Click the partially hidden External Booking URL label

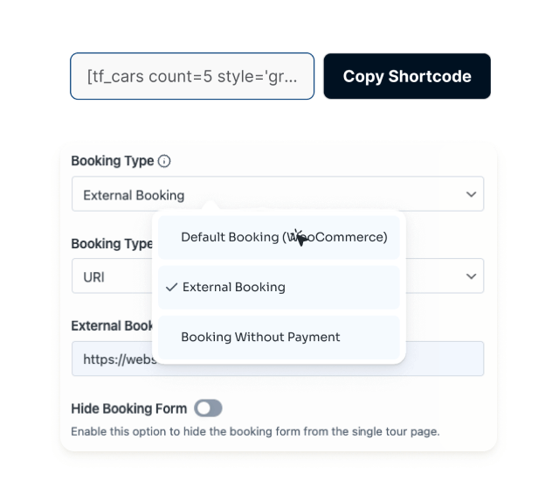[x=112, y=325]
